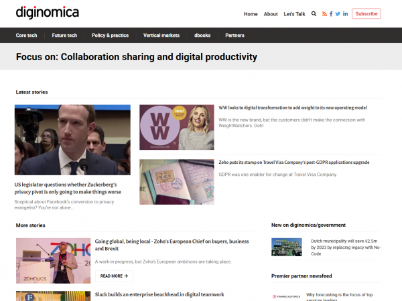Screen dimensions: 402x301
Task: Open the WW brand image thumbnail
Action: pos(177,127)
